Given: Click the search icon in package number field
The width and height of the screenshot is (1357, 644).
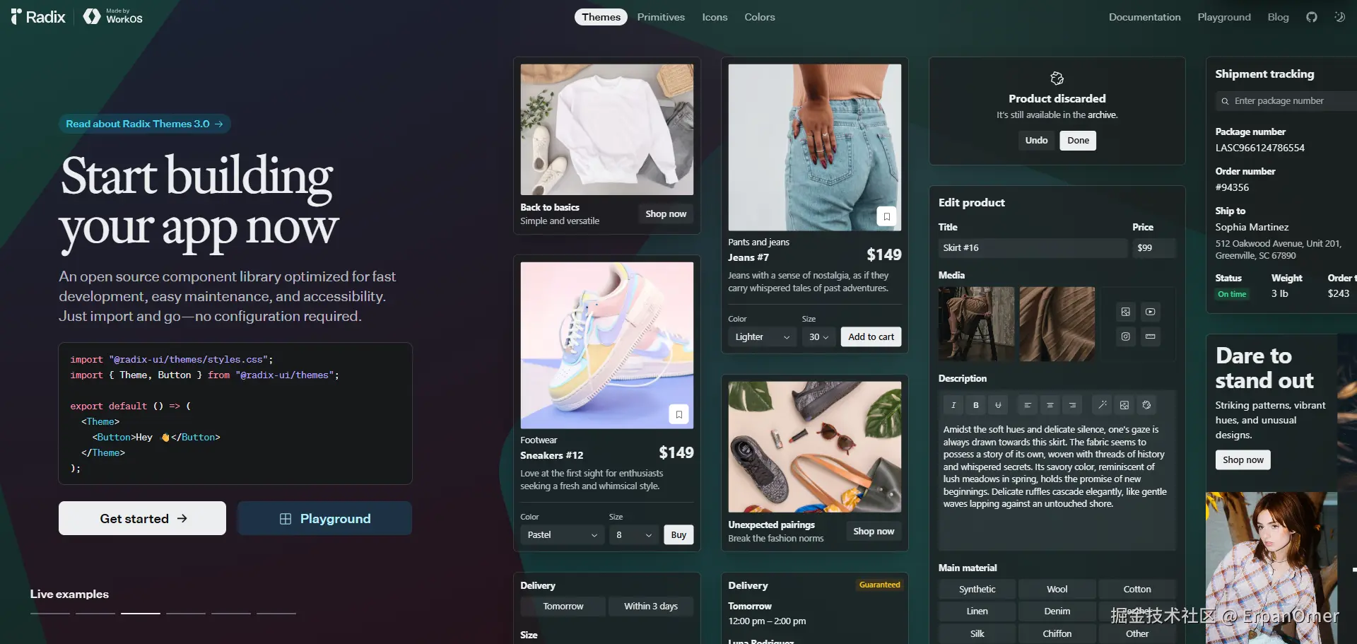Looking at the screenshot, I should click(x=1225, y=101).
